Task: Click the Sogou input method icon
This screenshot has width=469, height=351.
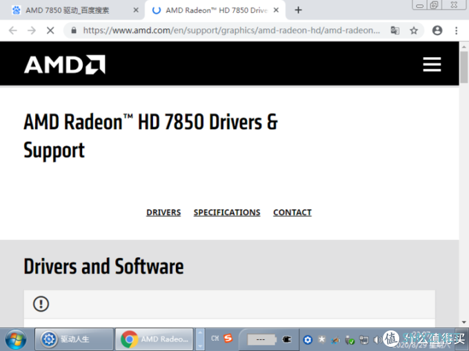Action: pos(228,338)
